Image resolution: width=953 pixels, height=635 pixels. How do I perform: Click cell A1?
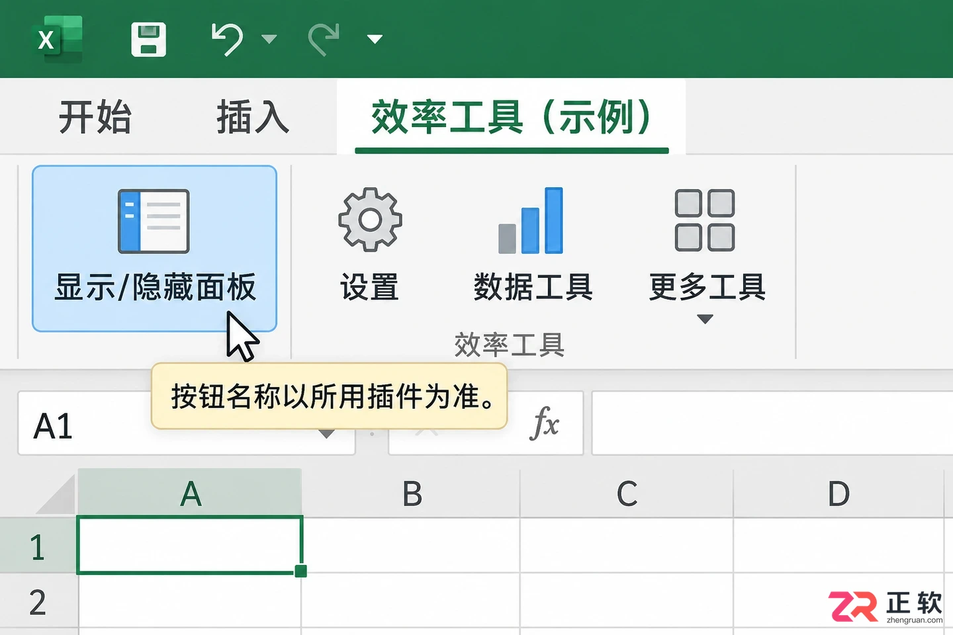coord(190,545)
